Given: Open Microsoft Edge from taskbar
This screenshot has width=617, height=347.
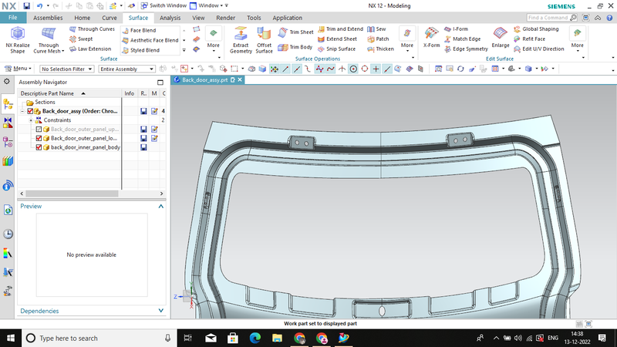Looking at the screenshot, I should 255,338.
